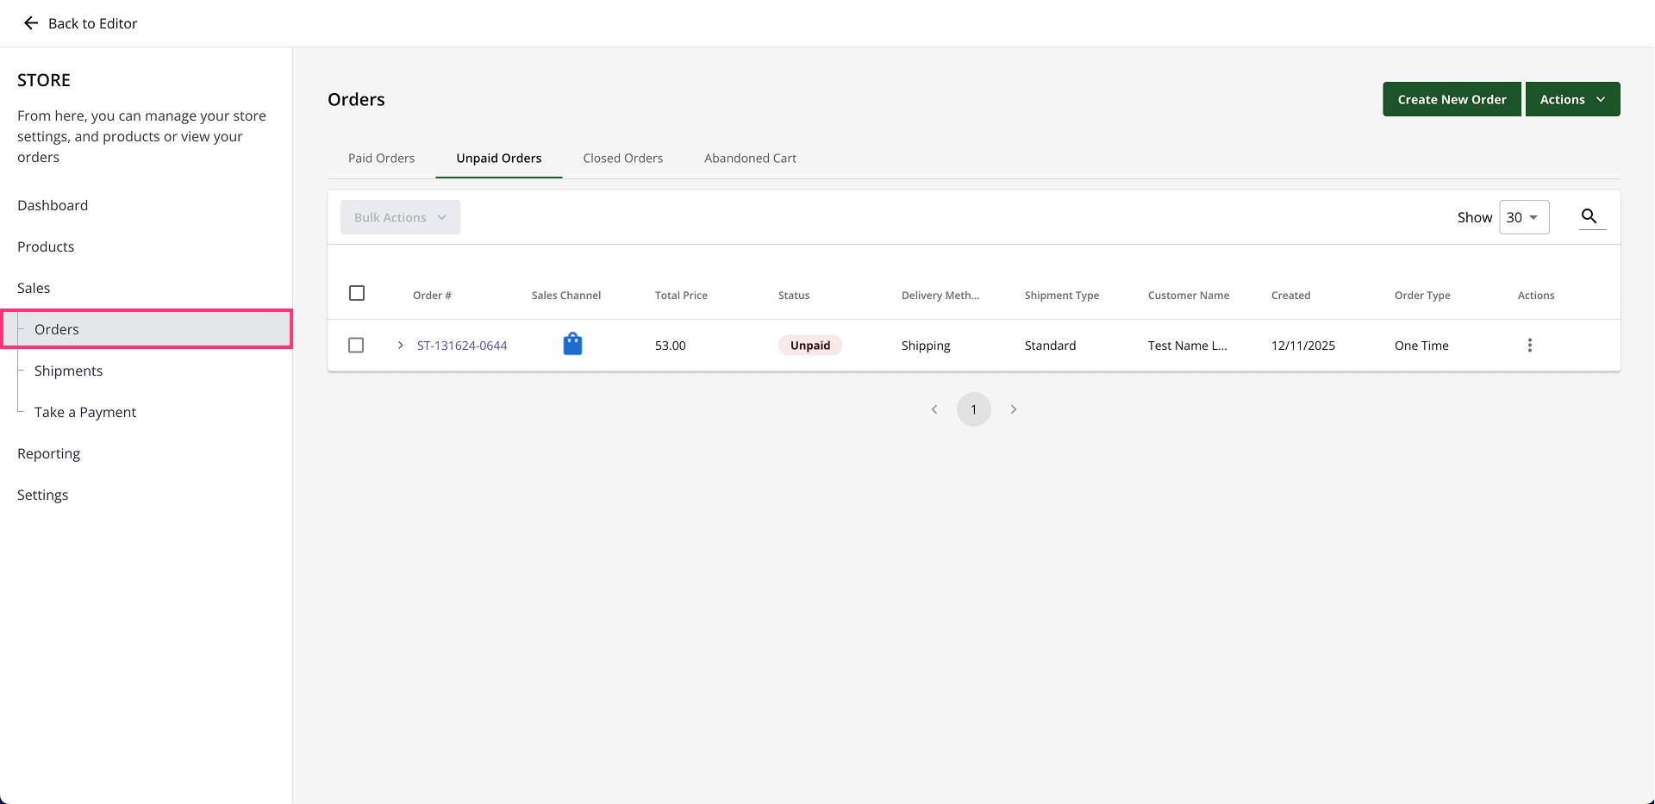Switch to the Closed Orders tab
This screenshot has width=1655, height=804.
[x=623, y=159]
